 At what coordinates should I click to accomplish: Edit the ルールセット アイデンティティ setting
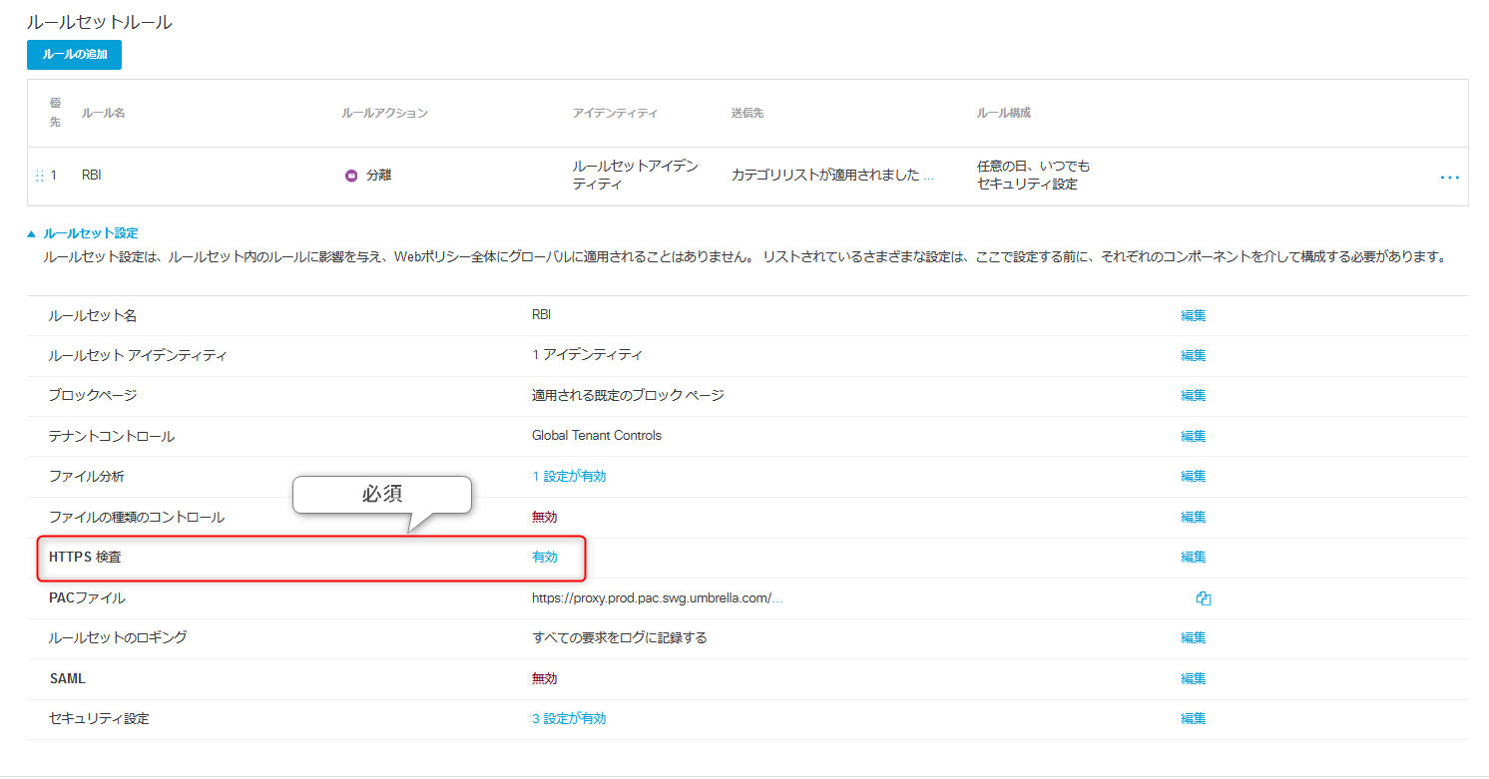(1193, 355)
